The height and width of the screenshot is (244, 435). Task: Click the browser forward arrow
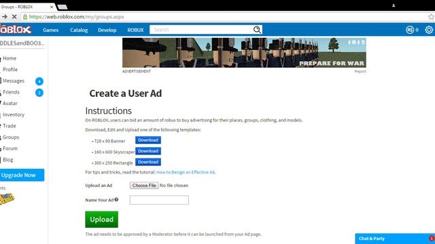(5, 17)
